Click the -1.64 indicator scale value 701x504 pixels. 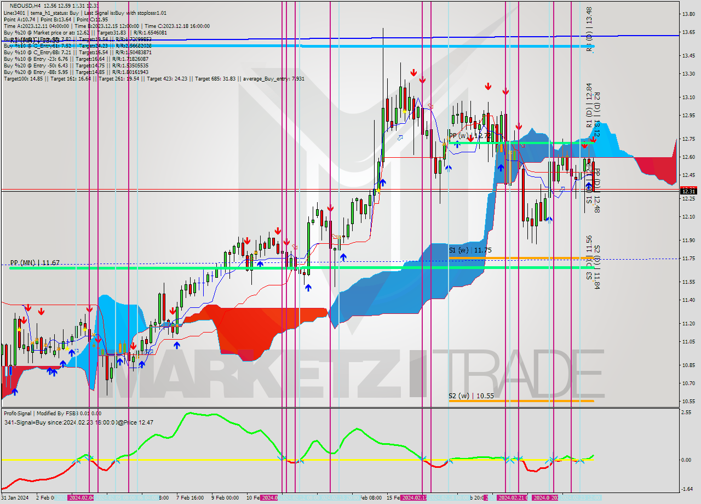click(x=687, y=489)
